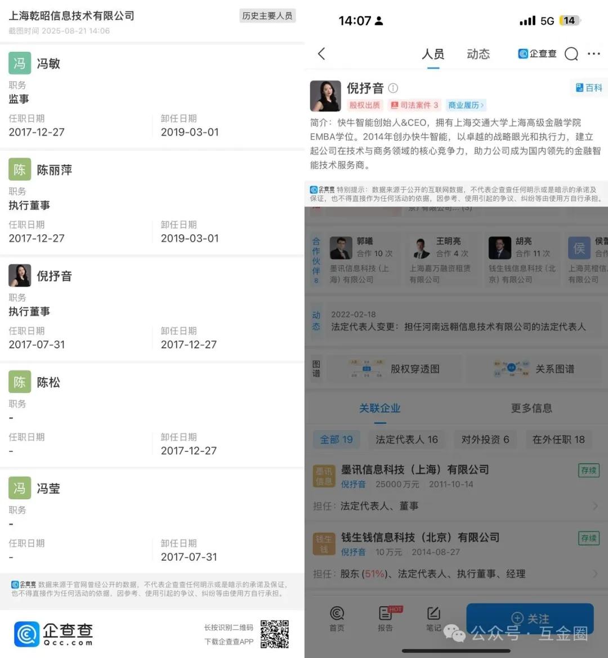Switch to the 动态 tab
Screen dimensions: 608x658
point(478,54)
